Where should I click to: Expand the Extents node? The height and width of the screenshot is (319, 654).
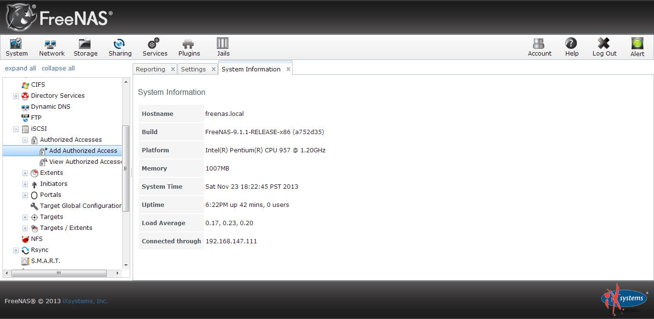tap(25, 173)
